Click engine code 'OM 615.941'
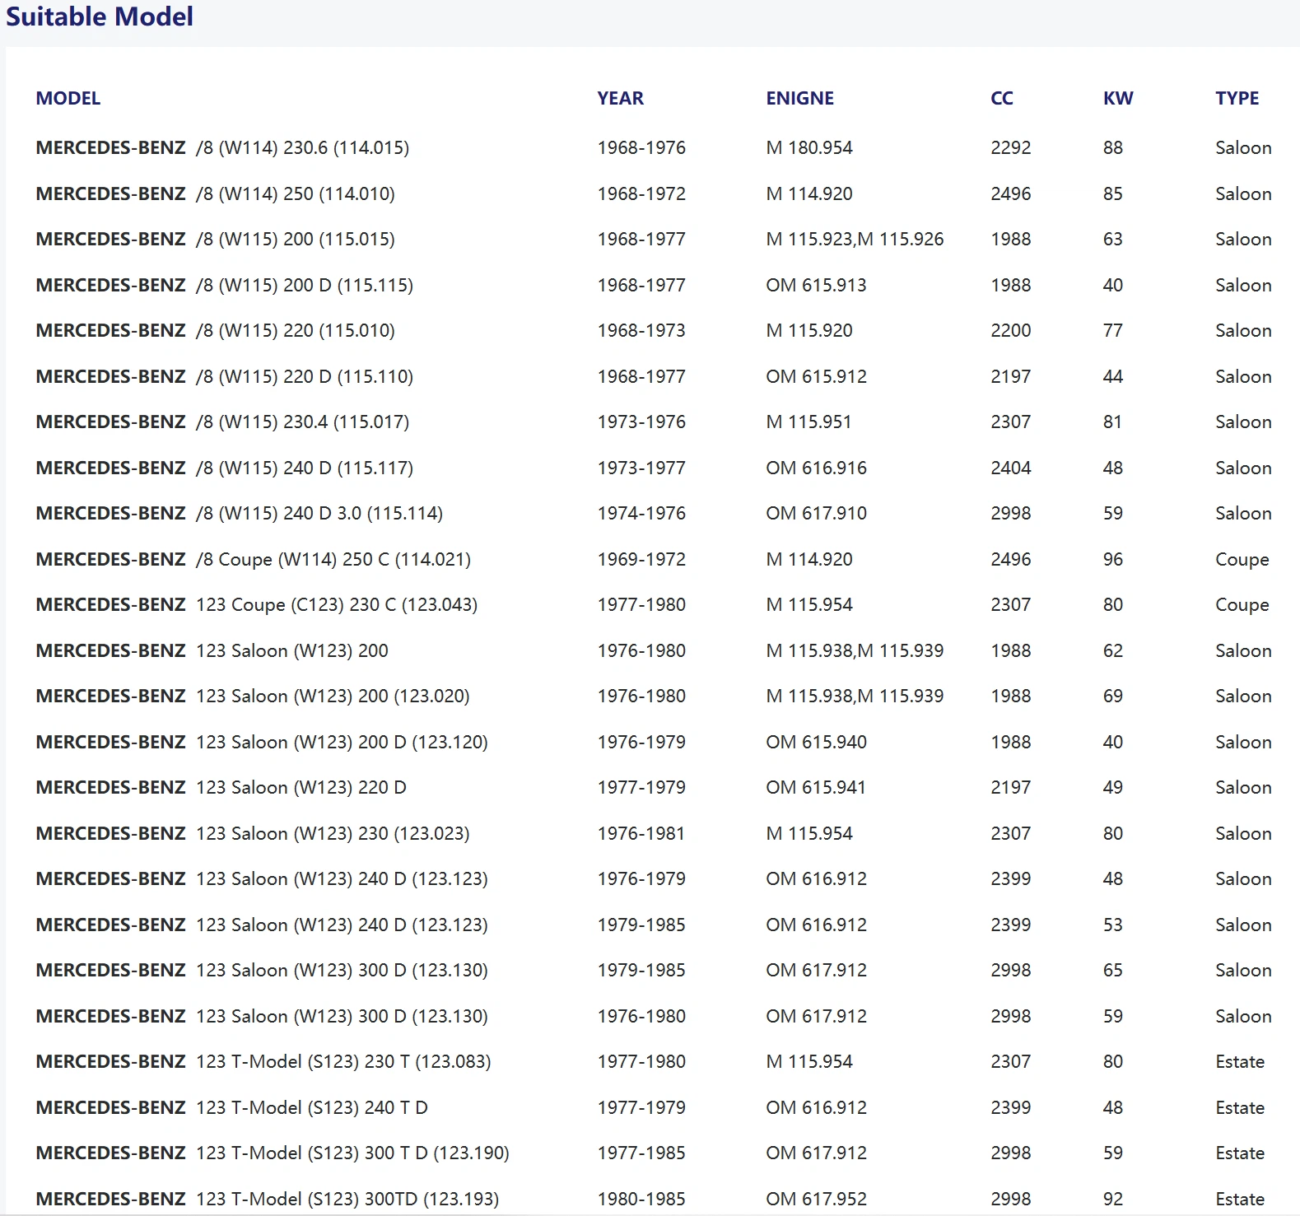This screenshot has height=1216, width=1300. [x=816, y=787]
